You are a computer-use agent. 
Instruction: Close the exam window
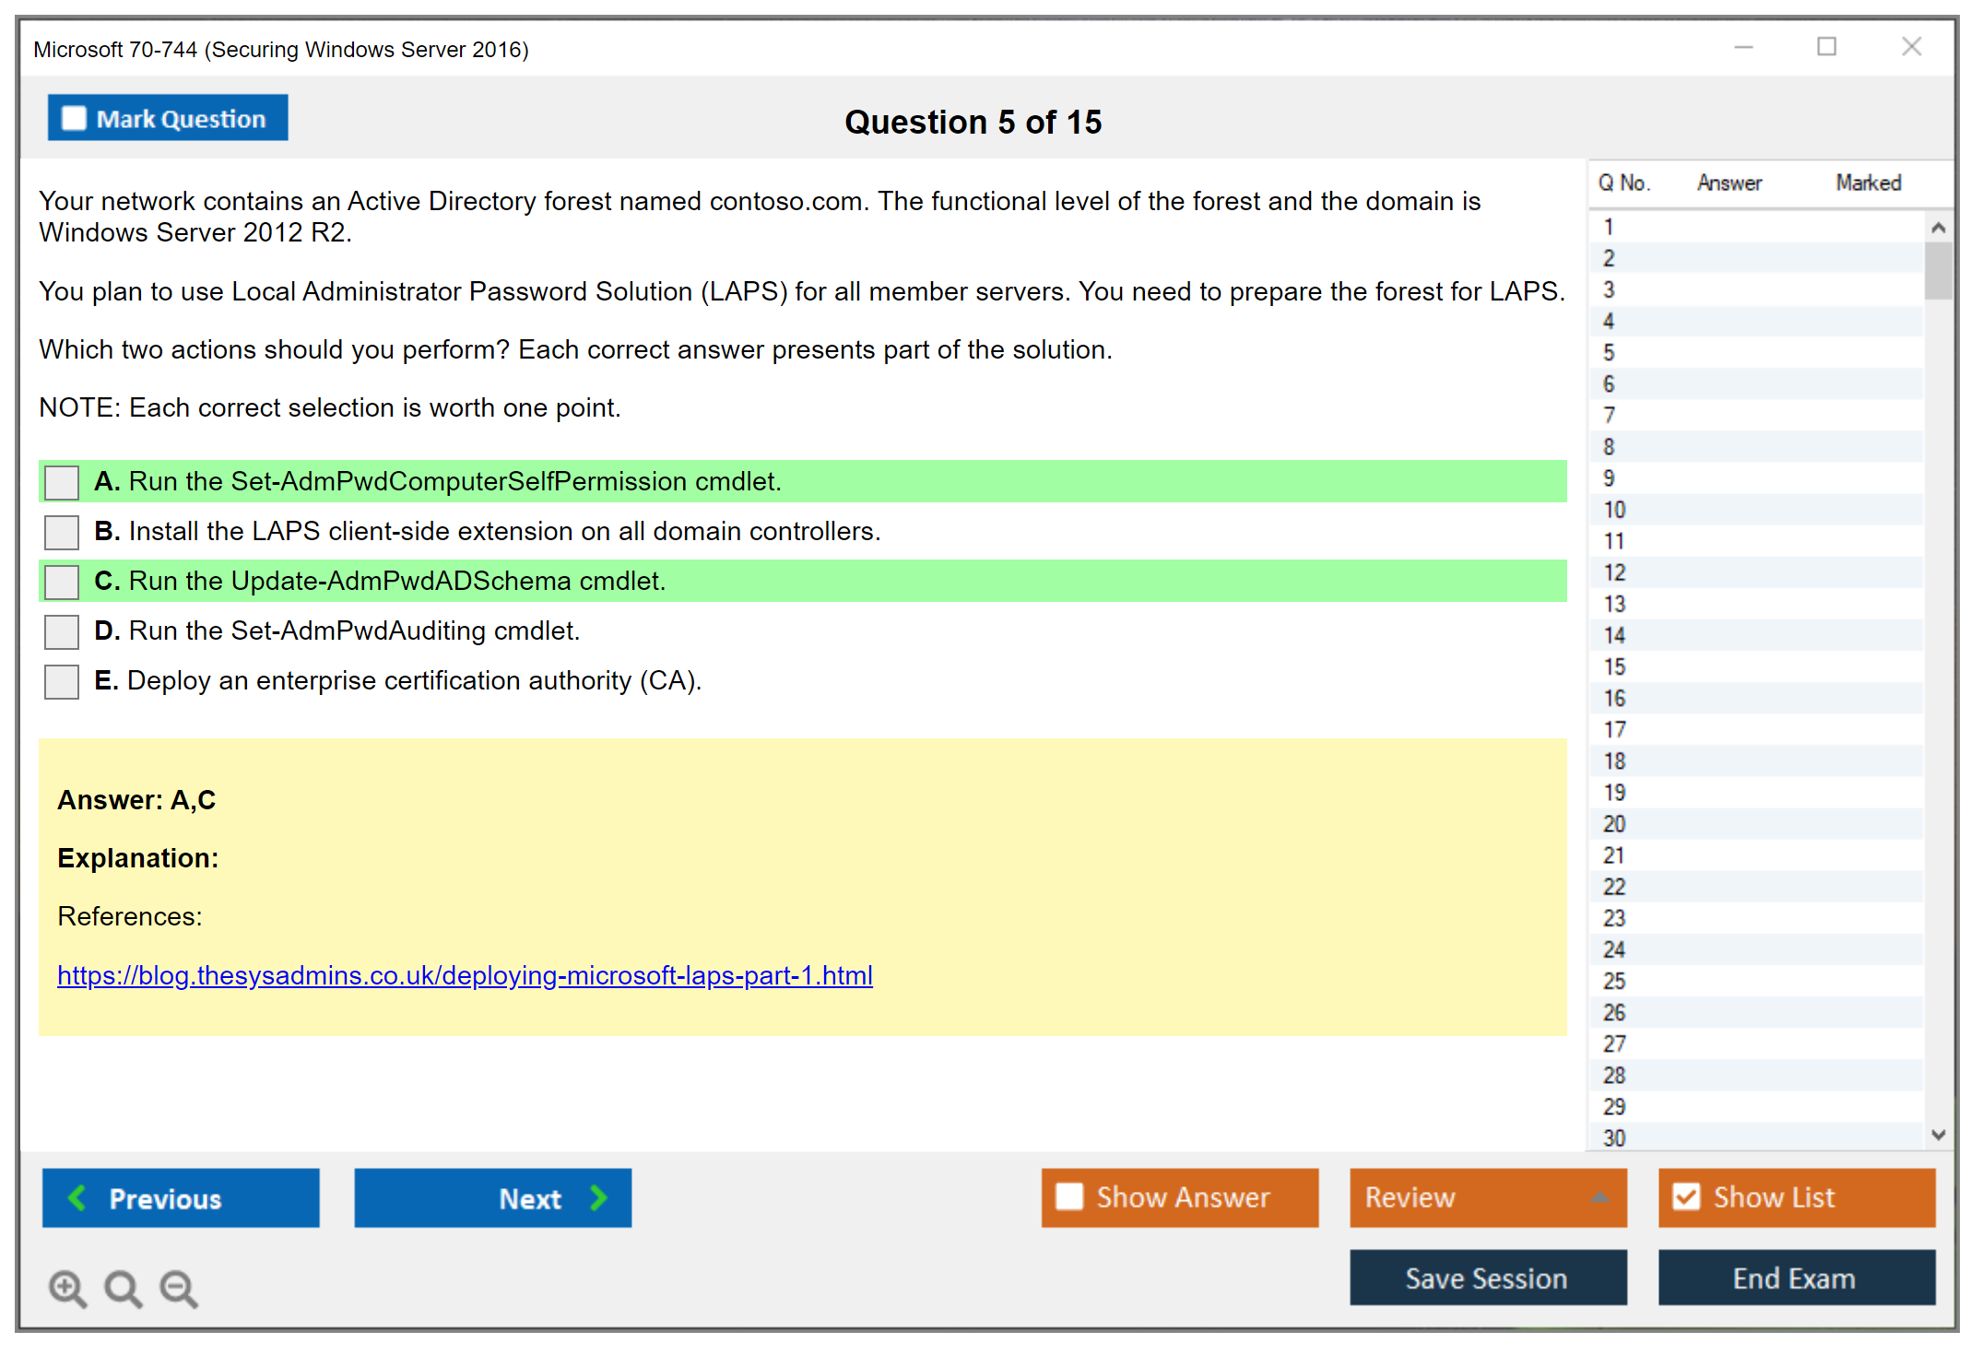tap(1911, 47)
